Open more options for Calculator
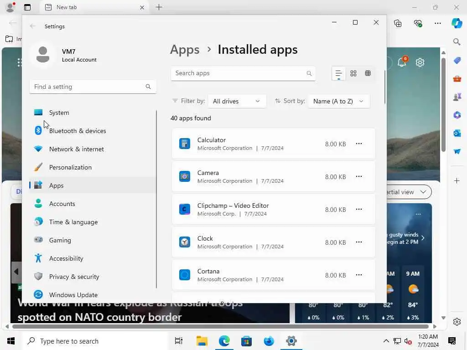The height and width of the screenshot is (350, 467). pyautogui.click(x=359, y=144)
